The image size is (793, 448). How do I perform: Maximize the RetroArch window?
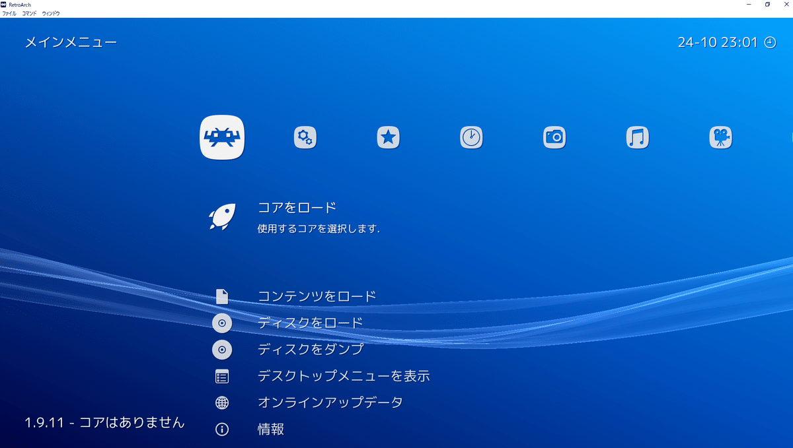[x=767, y=5]
